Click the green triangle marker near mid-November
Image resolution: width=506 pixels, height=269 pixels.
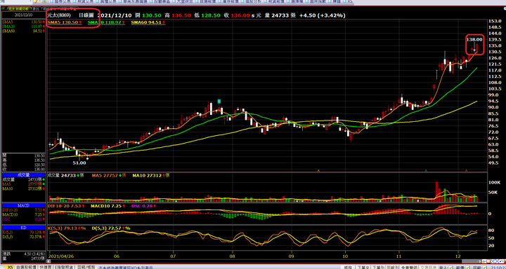click(427, 170)
